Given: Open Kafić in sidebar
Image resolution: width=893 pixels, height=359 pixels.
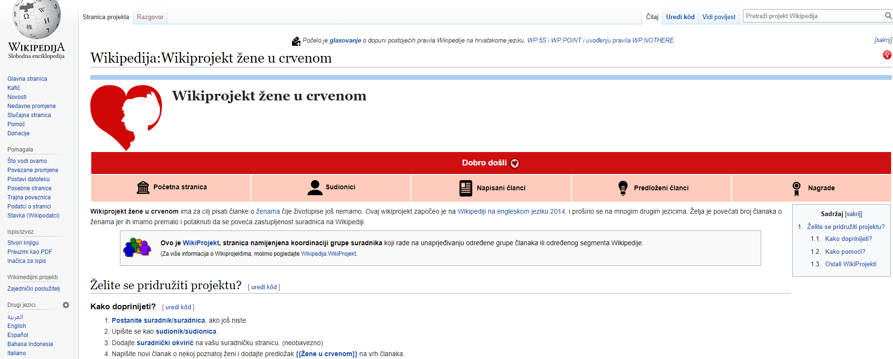Looking at the screenshot, I should tap(14, 88).
